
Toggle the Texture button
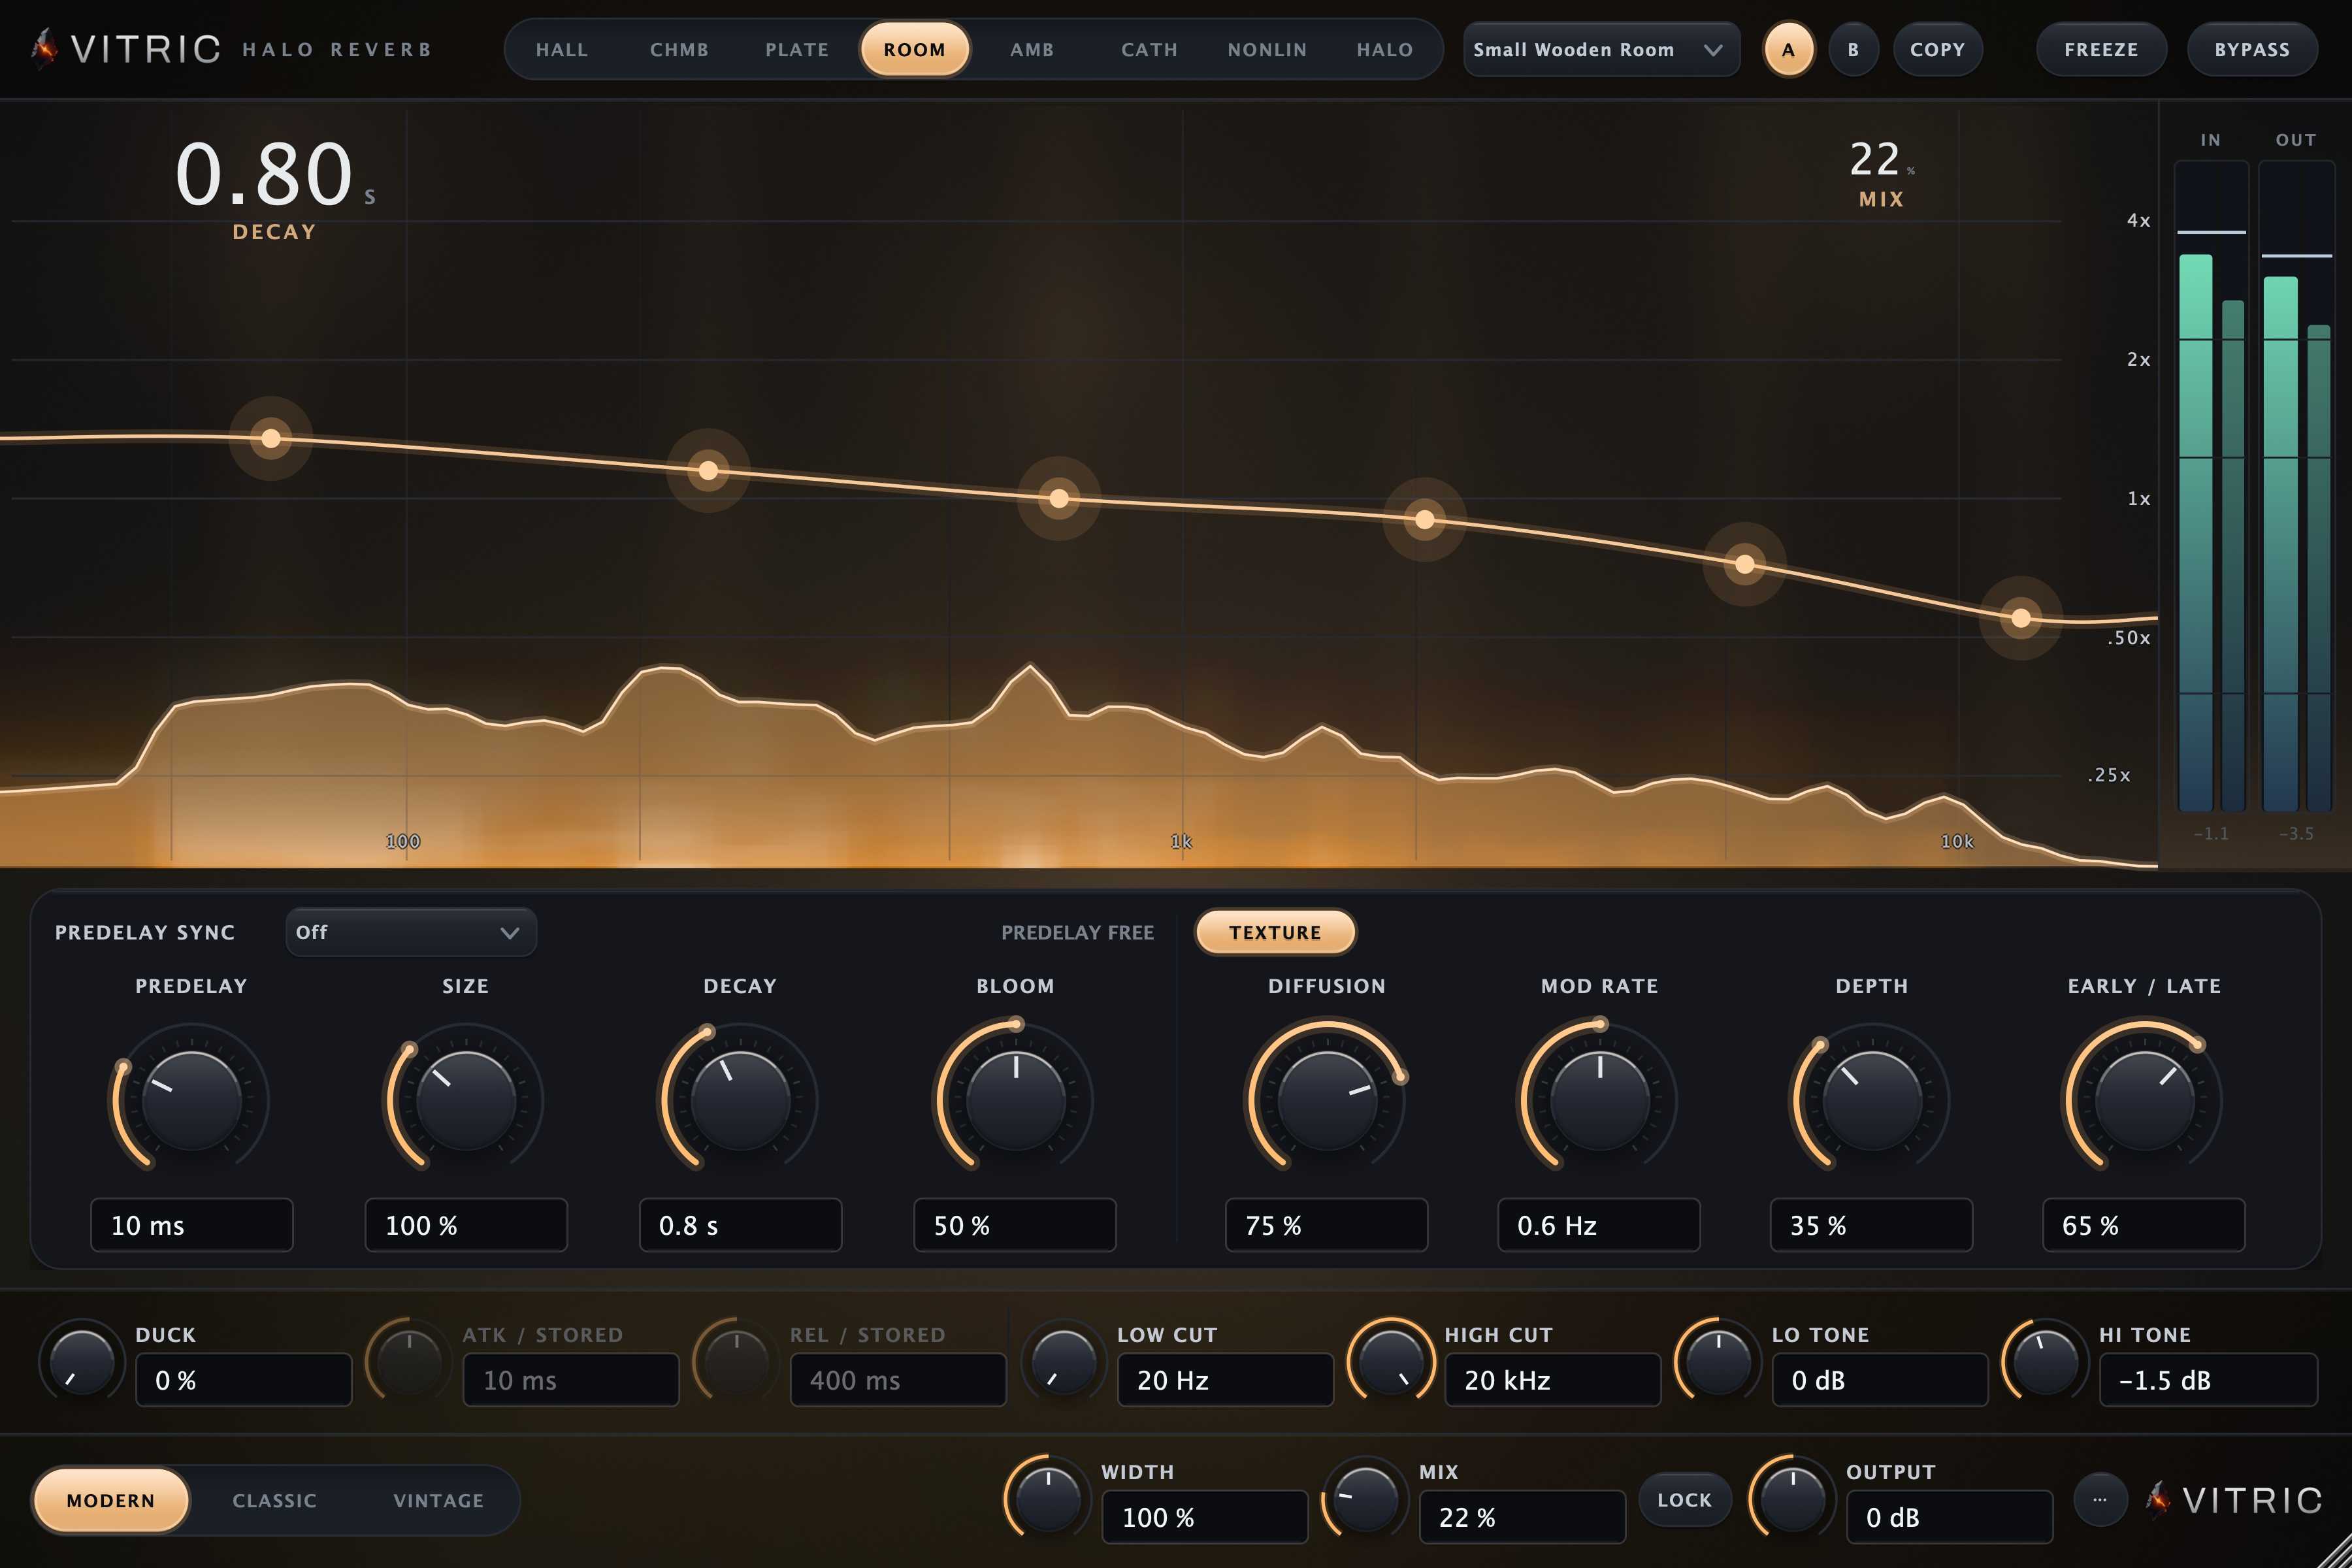click(x=1275, y=932)
